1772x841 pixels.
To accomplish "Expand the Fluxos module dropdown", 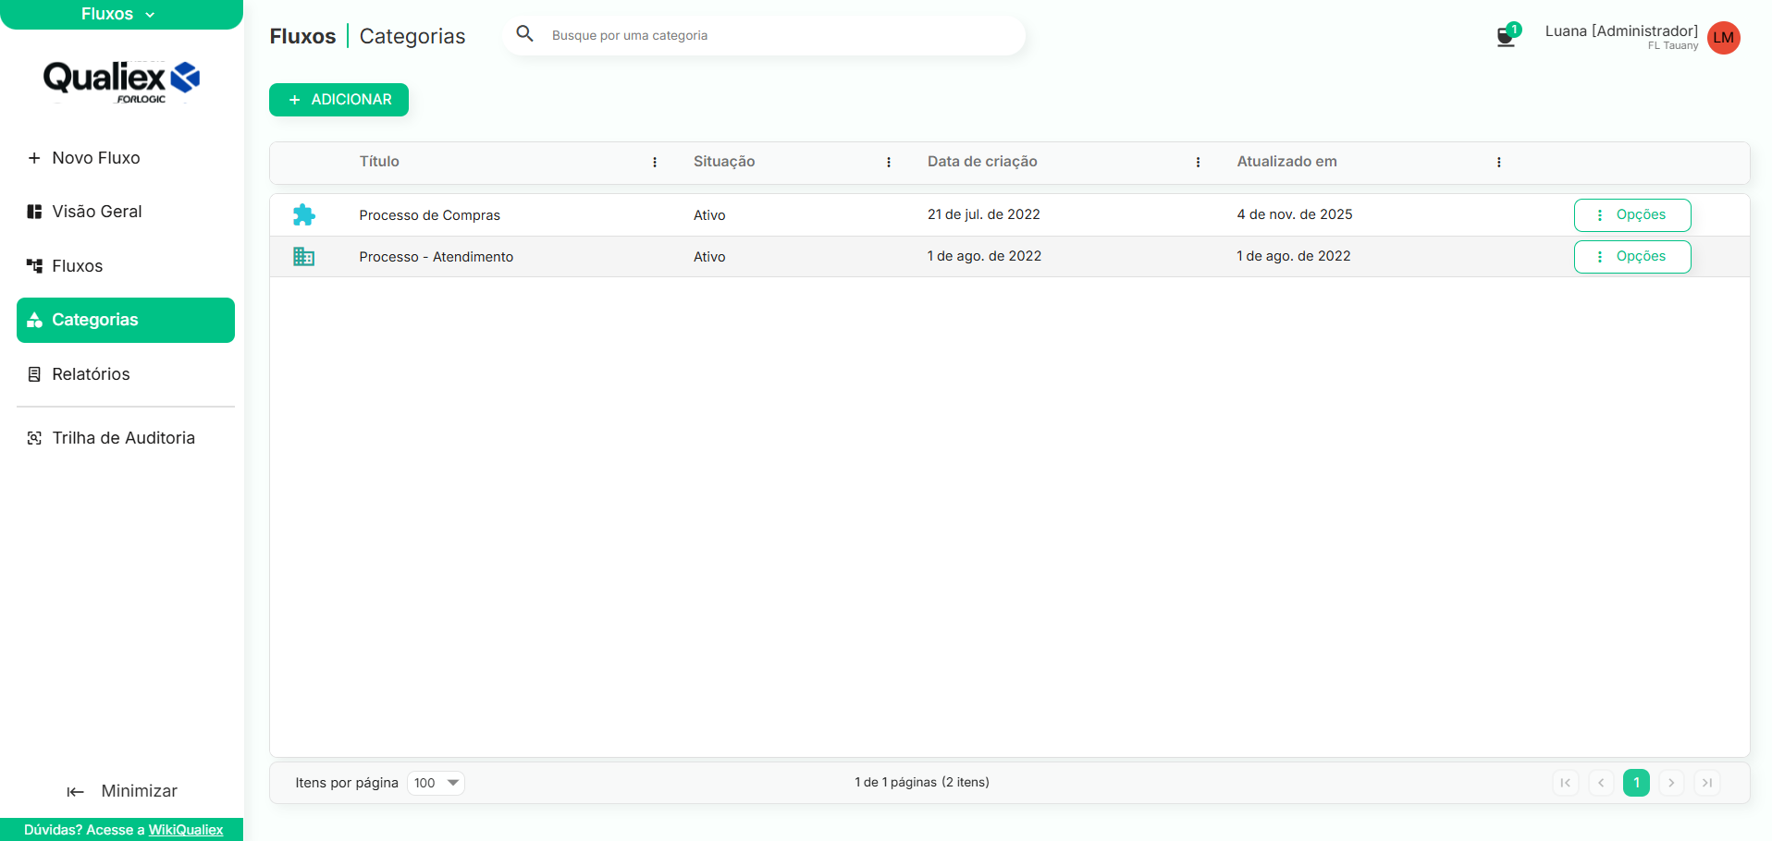I will [119, 14].
